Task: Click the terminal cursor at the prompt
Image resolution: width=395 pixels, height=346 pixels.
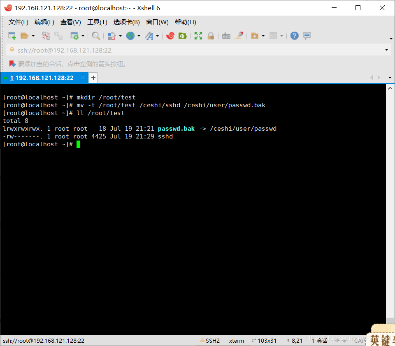Action: point(78,144)
